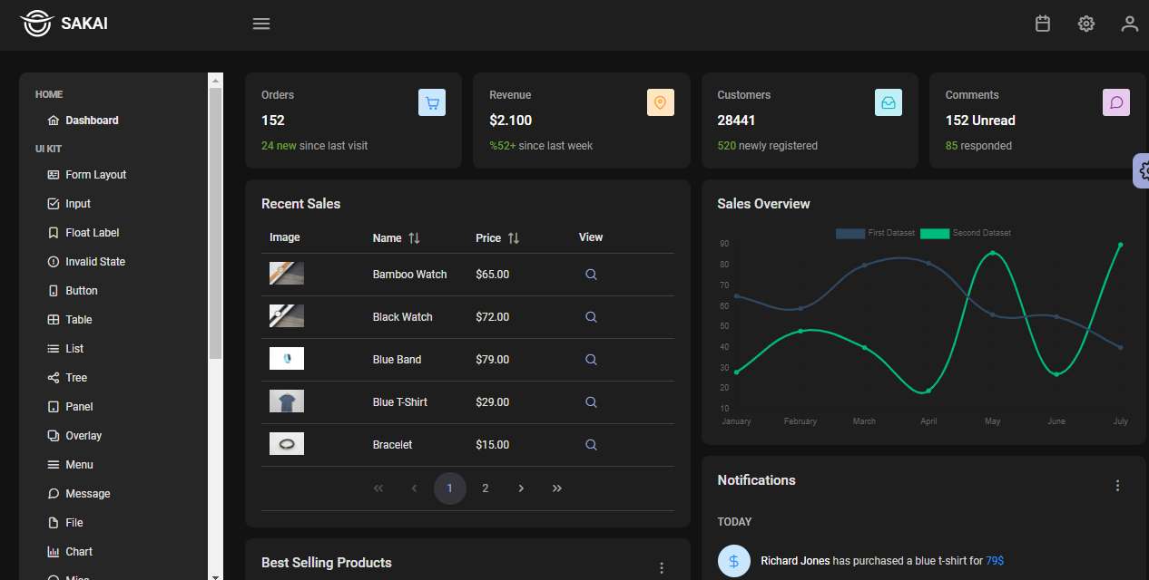The width and height of the screenshot is (1149, 580).
Task: Open the Best Selling Products options menu
Action: click(662, 568)
